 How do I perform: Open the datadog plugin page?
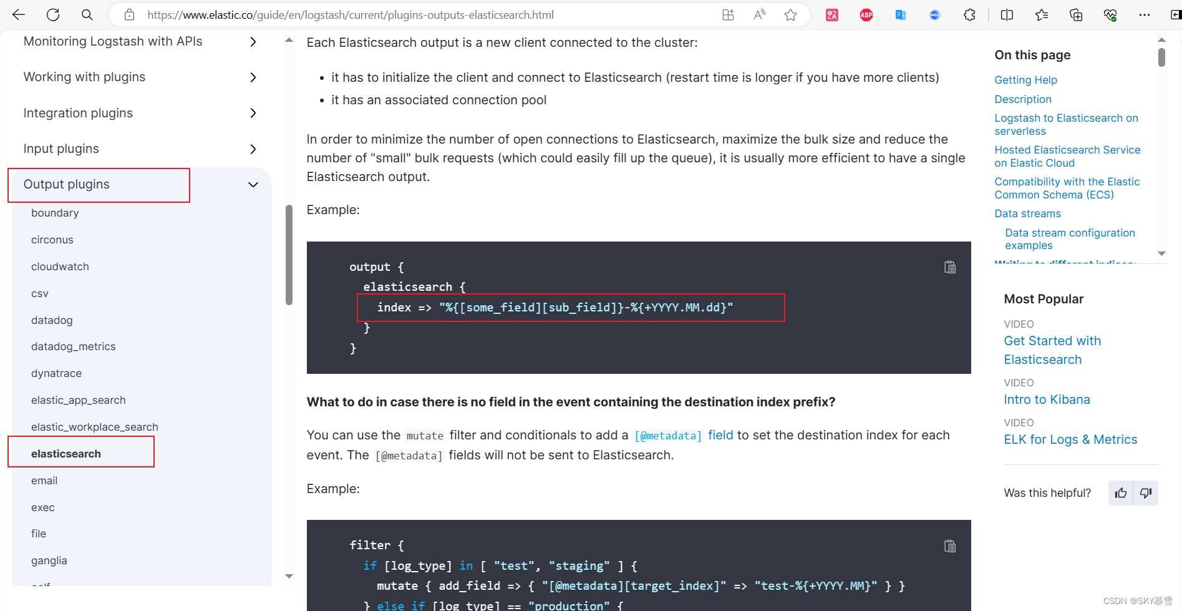(52, 320)
